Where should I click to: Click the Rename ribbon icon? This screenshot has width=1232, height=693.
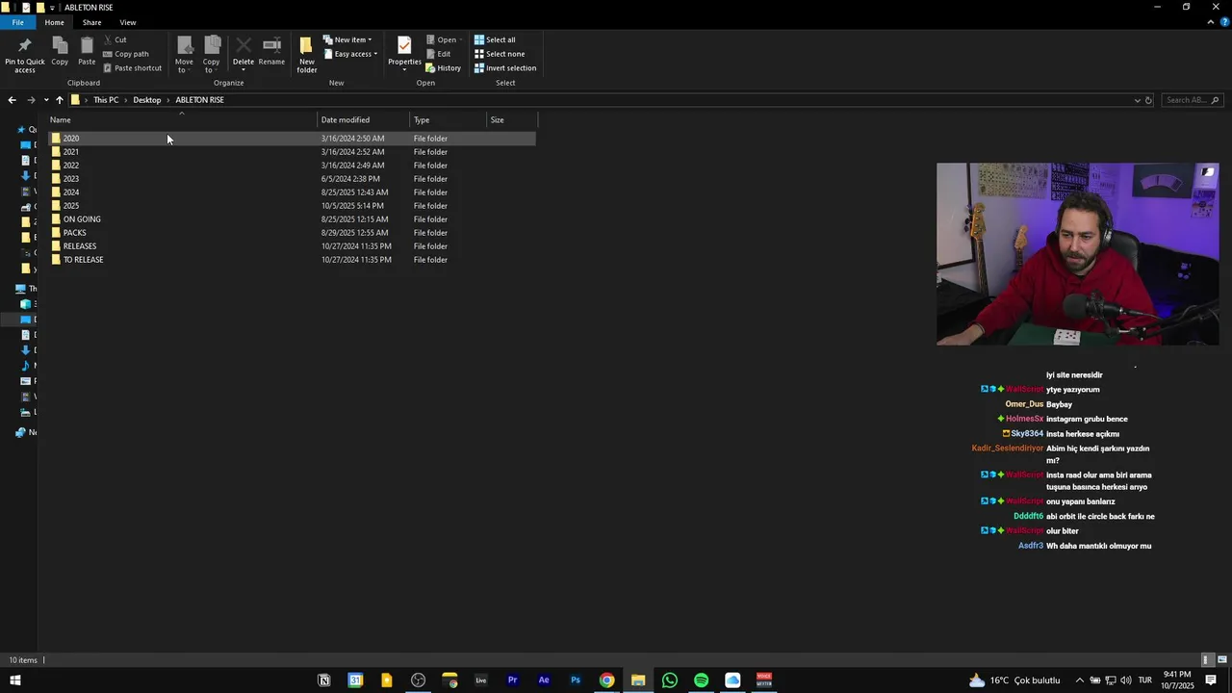click(x=271, y=52)
